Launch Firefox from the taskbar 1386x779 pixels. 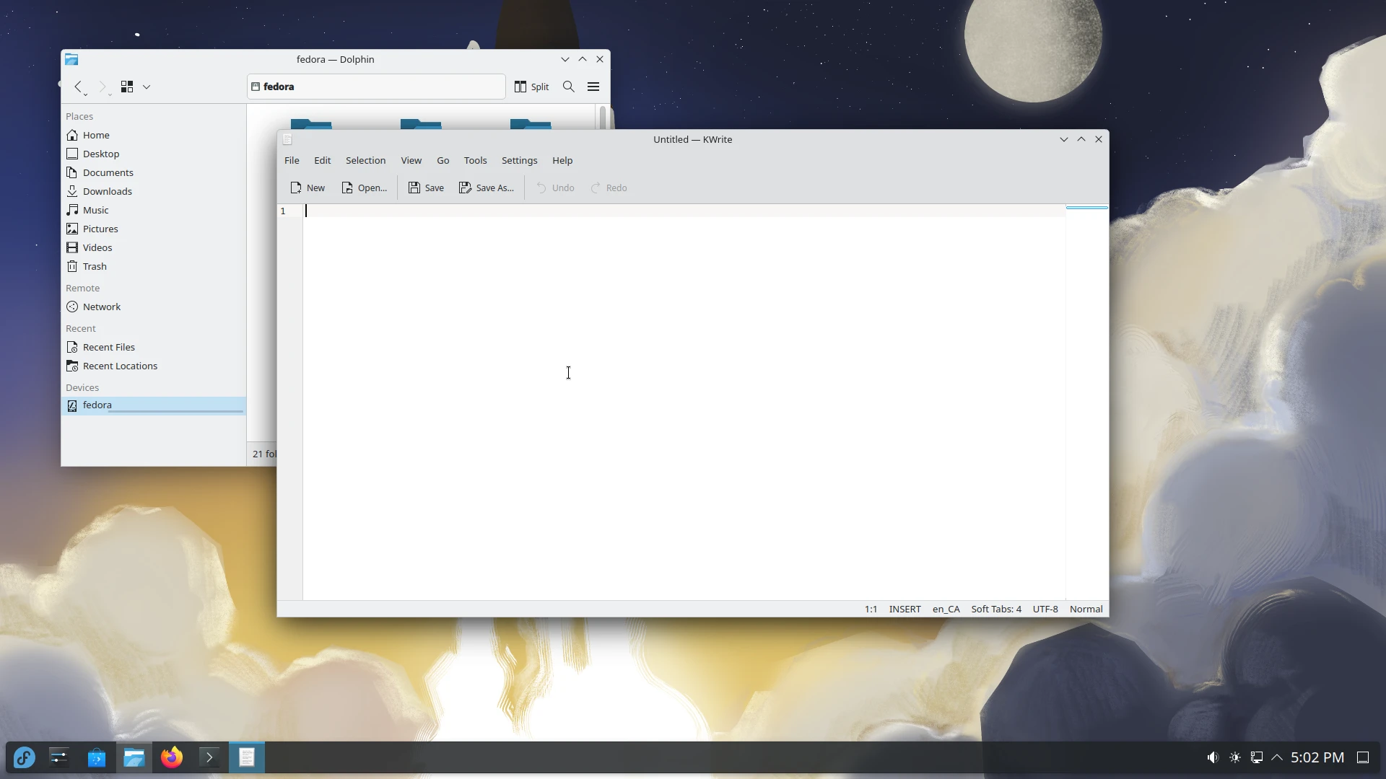171,757
